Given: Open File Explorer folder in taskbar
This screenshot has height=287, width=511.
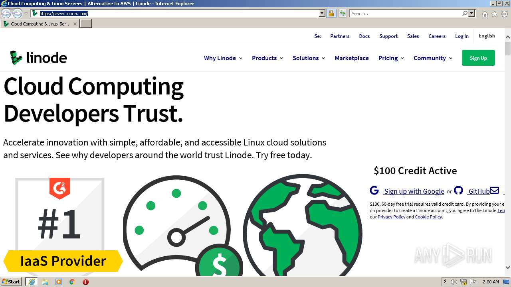Looking at the screenshot, I should 45,282.
